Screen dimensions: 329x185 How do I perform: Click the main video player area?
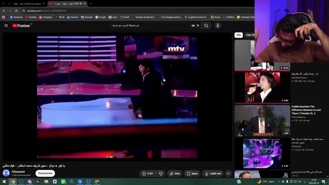pyautogui.click(x=117, y=97)
